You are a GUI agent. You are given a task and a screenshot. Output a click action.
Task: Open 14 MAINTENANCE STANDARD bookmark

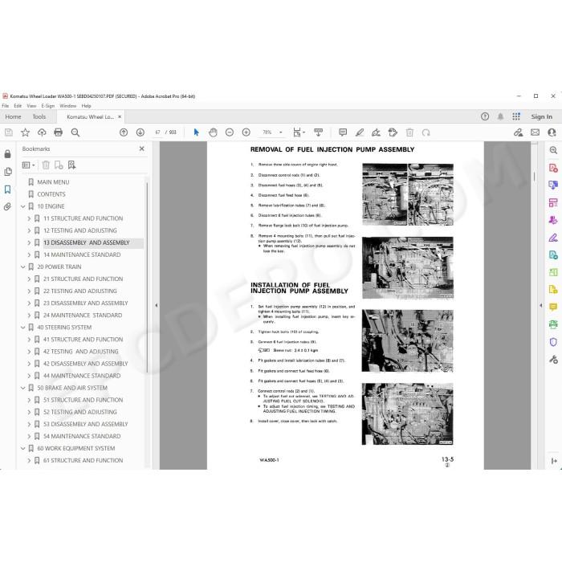(82, 255)
